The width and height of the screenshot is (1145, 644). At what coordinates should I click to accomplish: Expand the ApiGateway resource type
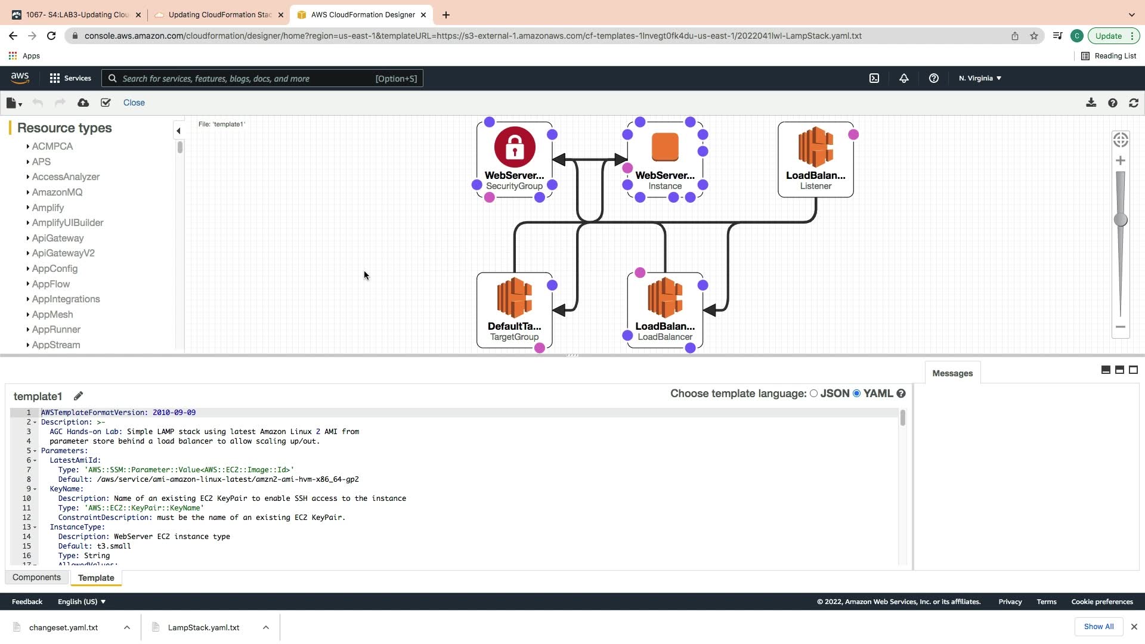(x=57, y=238)
